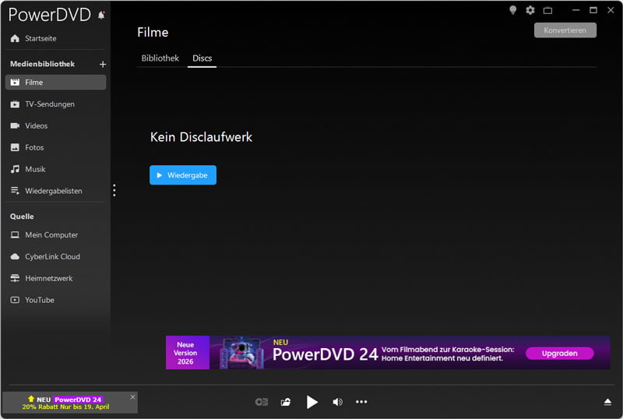Click the Musik note icon
This screenshot has width=623, height=419.
(15, 169)
